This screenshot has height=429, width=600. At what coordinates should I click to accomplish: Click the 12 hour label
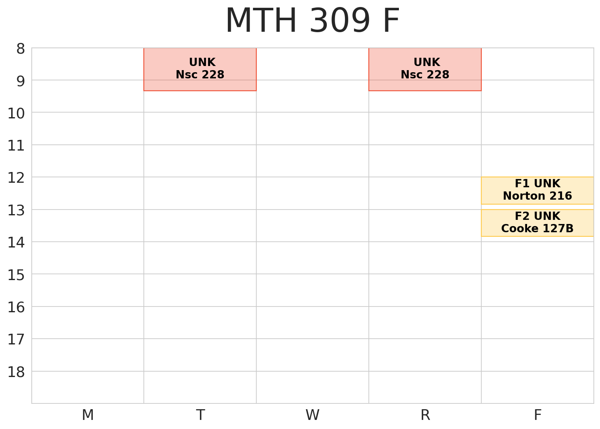point(16,178)
